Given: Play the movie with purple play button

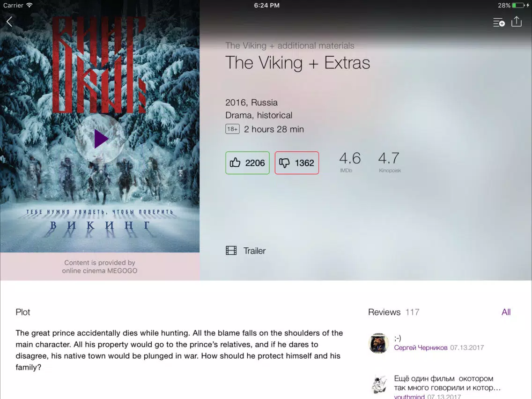Looking at the screenshot, I should [x=100, y=139].
